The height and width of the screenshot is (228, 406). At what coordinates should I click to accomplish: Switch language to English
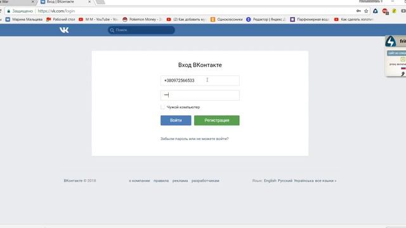270,180
